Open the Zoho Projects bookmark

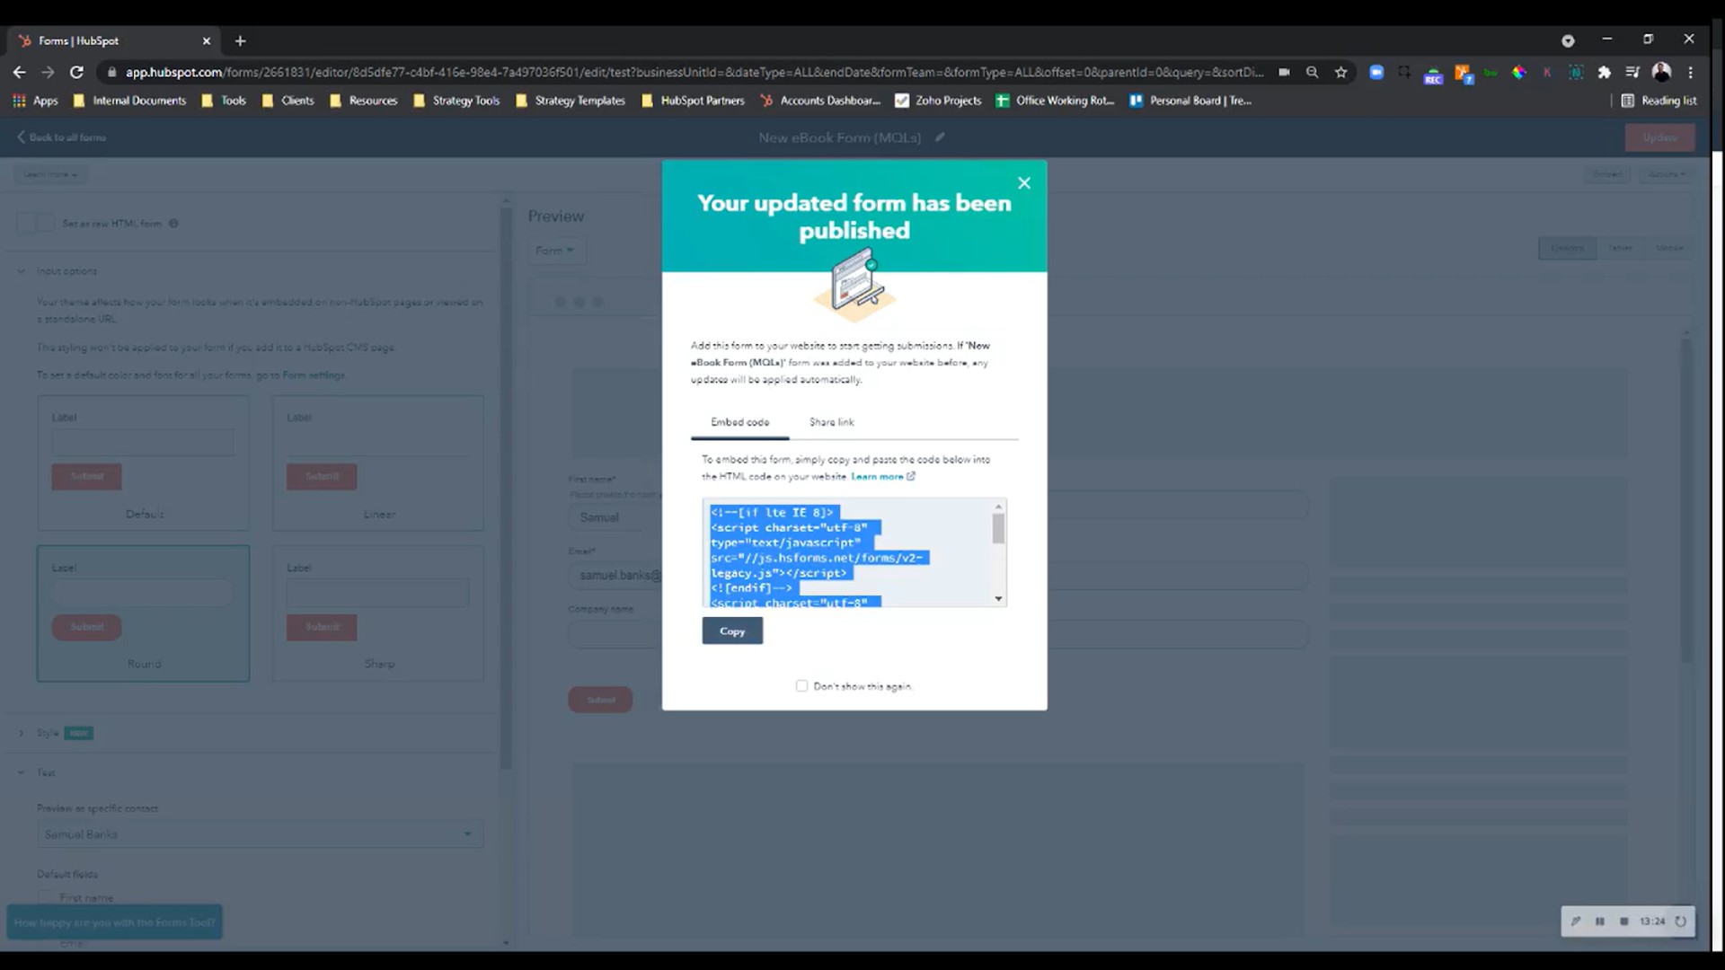938,101
